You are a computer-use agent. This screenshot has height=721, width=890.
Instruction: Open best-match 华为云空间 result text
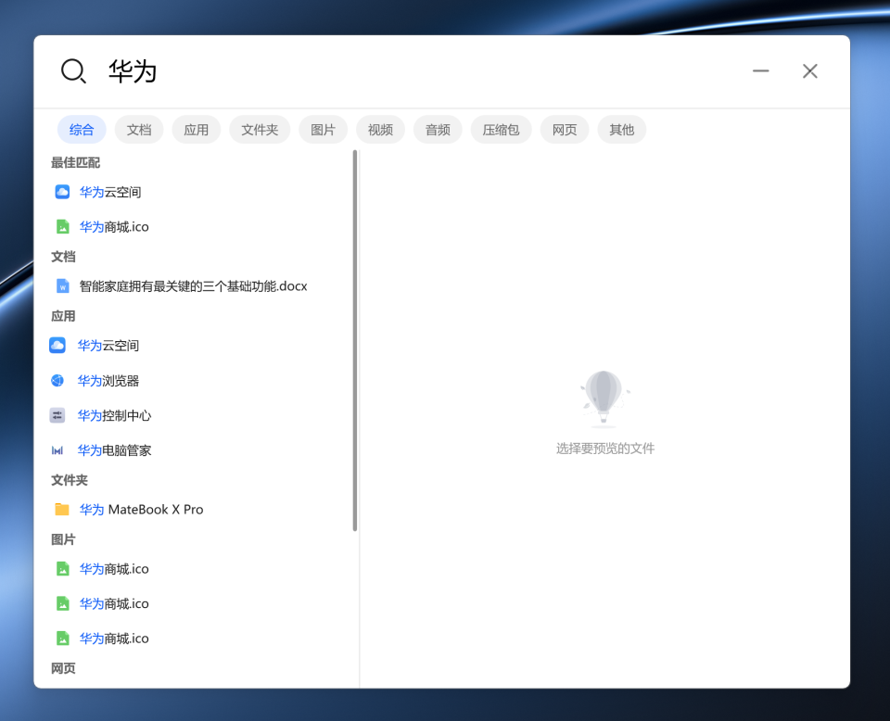[x=110, y=193]
